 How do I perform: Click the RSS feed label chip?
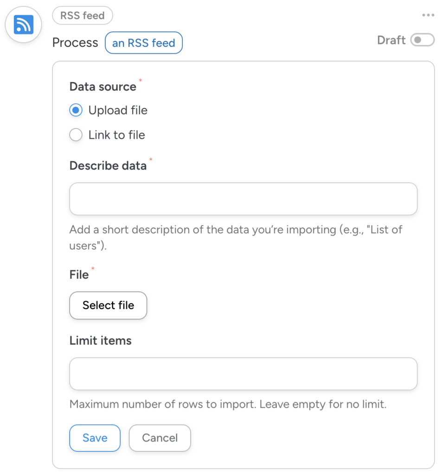[x=82, y=15]
